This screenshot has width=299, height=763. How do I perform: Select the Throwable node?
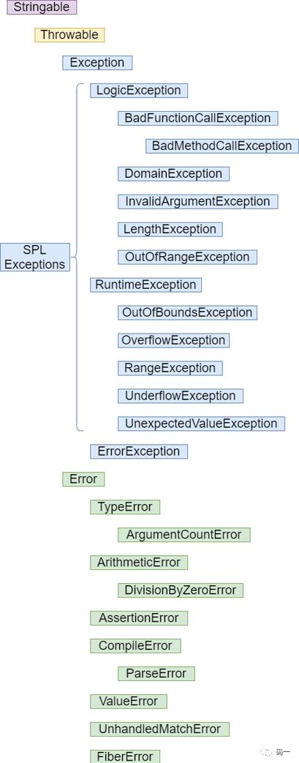coord(69,35)
